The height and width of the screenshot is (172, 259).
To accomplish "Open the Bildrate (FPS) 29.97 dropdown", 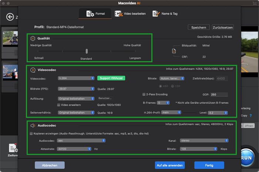I will (76, 89).
